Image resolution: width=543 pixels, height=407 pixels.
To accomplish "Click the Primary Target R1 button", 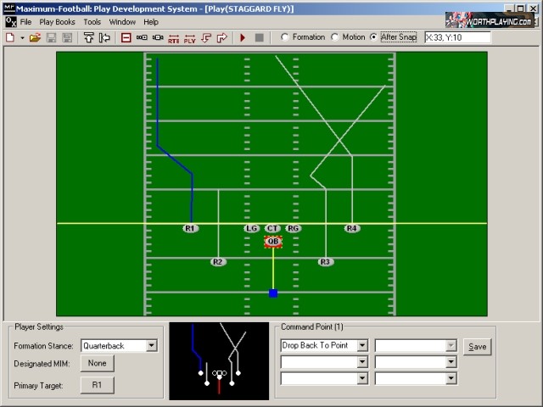I will point(97,385).
